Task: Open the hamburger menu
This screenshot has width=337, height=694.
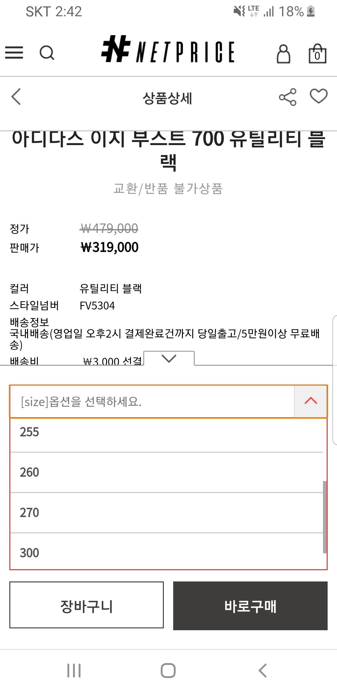Action: 14,53
